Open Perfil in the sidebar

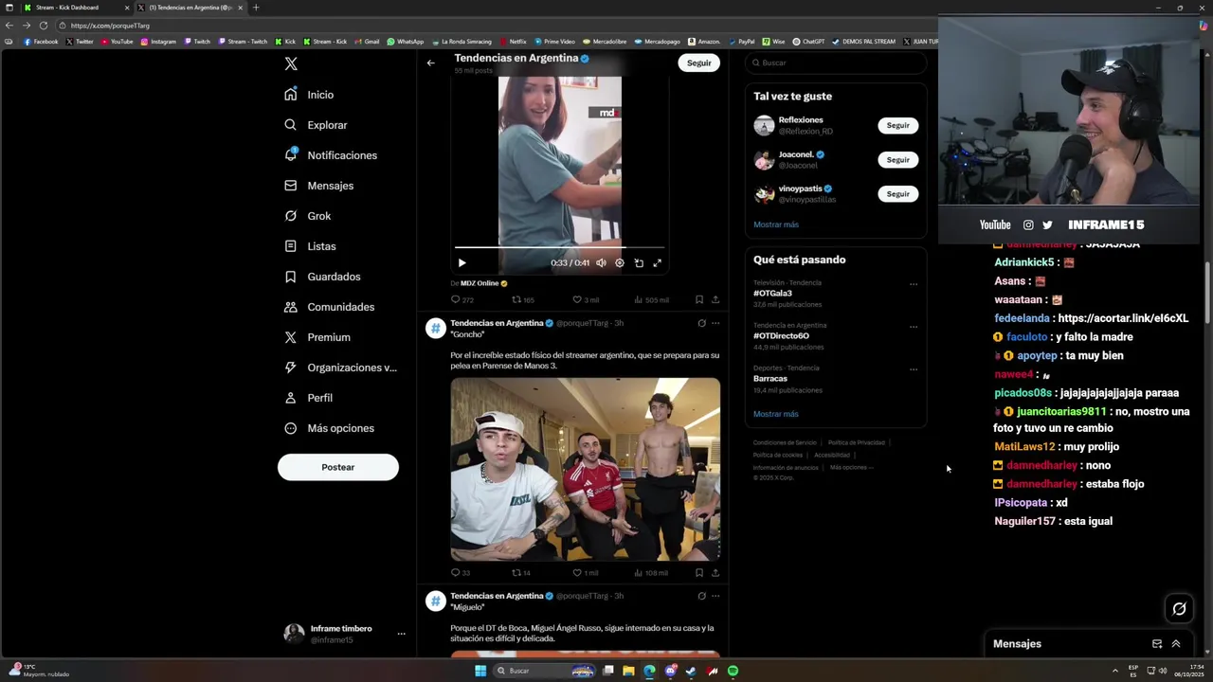[x=309, y=398]
